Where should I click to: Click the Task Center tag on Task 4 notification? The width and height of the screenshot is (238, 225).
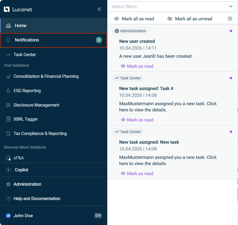128,78
